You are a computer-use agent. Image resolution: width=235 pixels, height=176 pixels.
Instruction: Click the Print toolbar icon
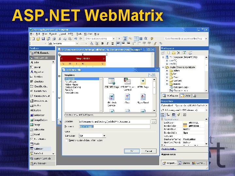pos(54,39)
